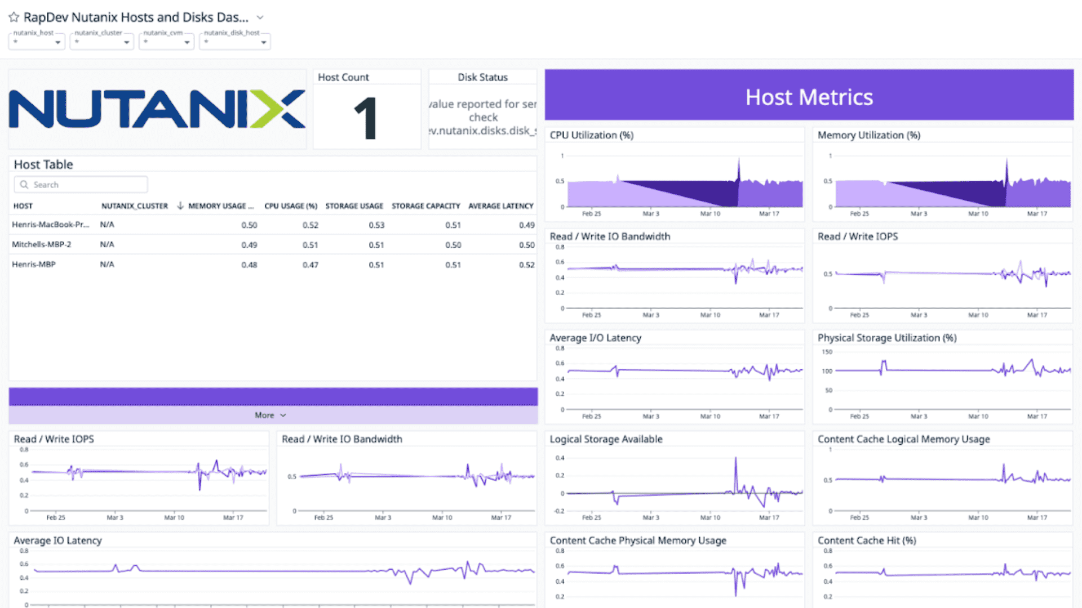Sort table by STORAGE CAPACITY column

(426, 206)
